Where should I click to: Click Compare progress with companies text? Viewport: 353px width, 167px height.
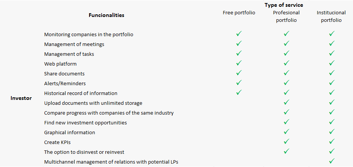click(109, 113)
